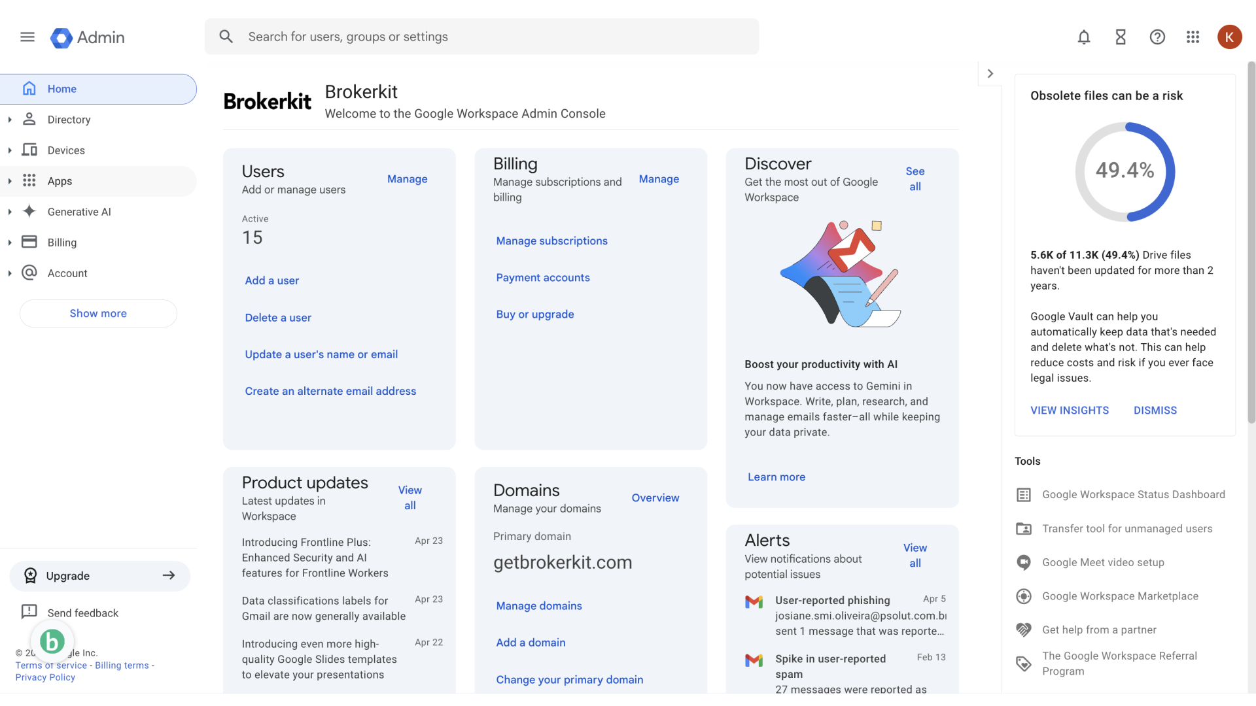Viewport: 1256px width, 706px height.
Task: Click Manage subscriptions link
Action: click(x=551, y=241)
